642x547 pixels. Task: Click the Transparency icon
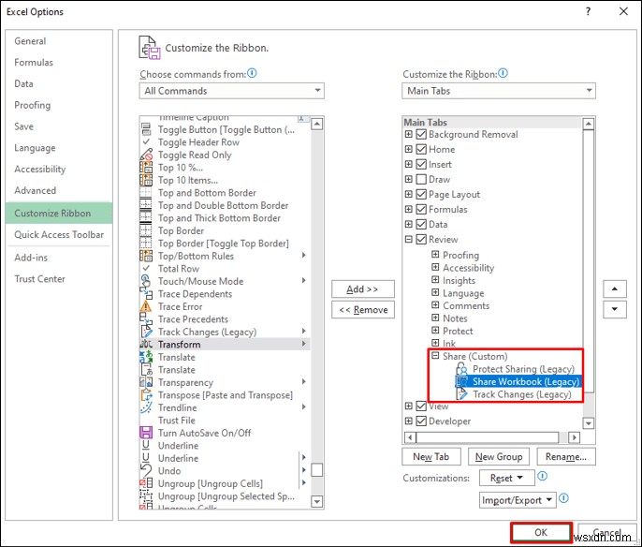[x=146, y=382]
